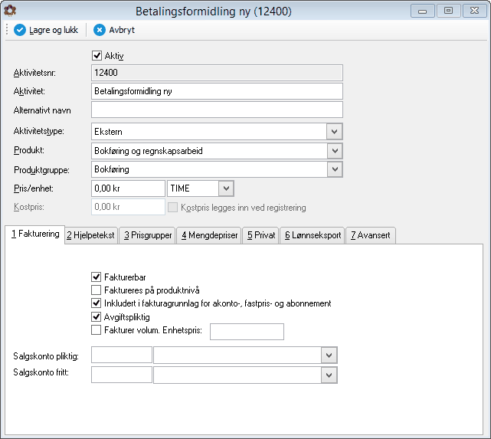Click the Ekstern value in Aktivitetstype
The width and height of the screenshot is (491, 439).
coord(108,132)
